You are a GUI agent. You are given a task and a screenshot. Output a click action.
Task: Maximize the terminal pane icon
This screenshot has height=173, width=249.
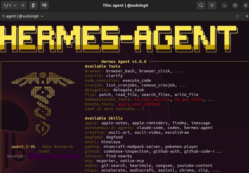[237, 16]
